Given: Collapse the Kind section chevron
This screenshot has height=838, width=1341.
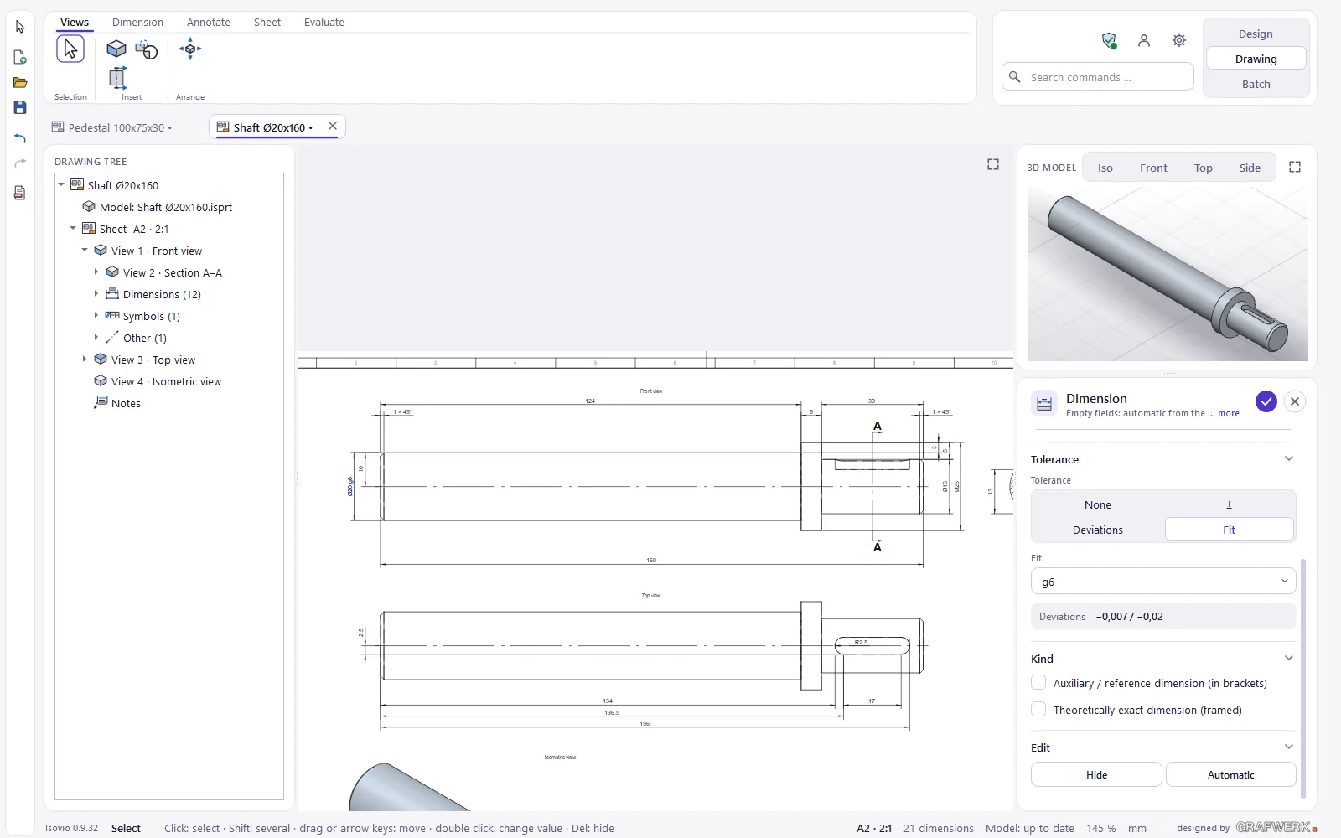Looking at the screenshot, I should [x=1289, y=658].
